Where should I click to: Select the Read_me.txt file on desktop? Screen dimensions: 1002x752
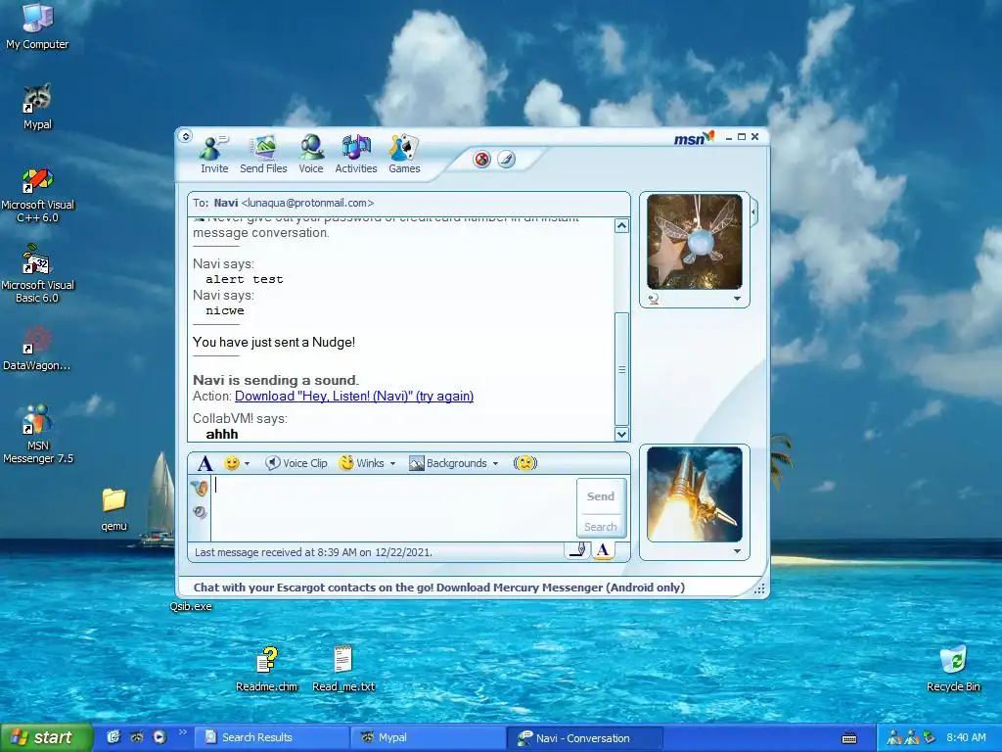[x=343, y=669]
